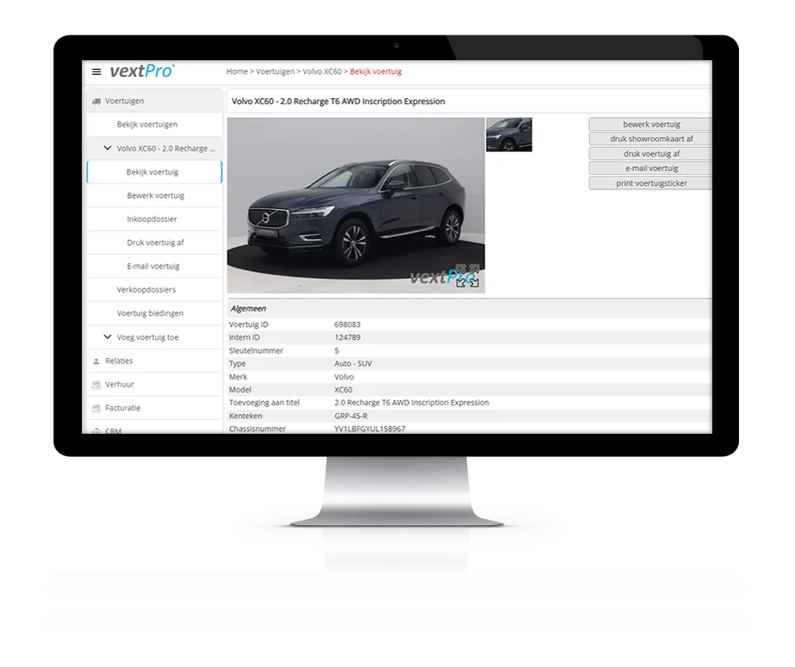This screenshot has height=667, width=795.
Task: Select the small Volvo thumbnail image
Action: 509,135
